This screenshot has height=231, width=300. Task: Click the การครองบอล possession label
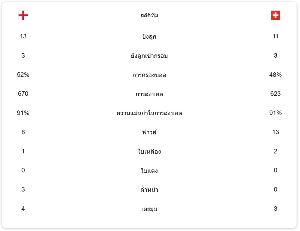149,75
